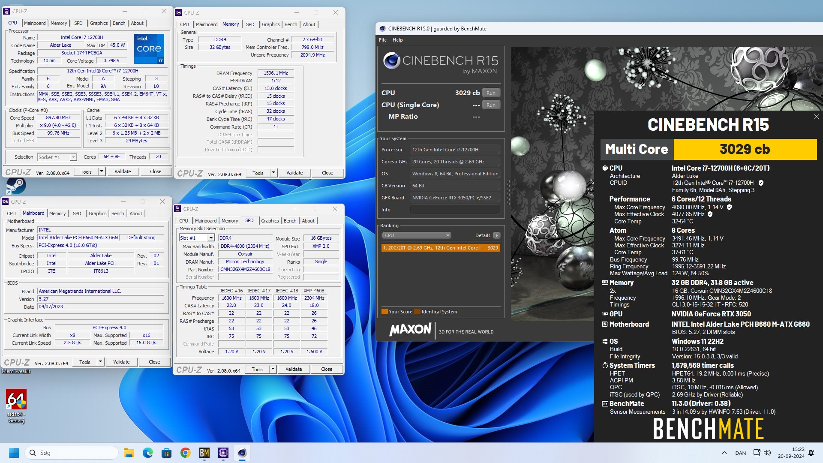Image resolution: width=823 pixels, height=463 pixels.
Task: Click the BenchMate GPU section icon
Action: coord(605,314)
